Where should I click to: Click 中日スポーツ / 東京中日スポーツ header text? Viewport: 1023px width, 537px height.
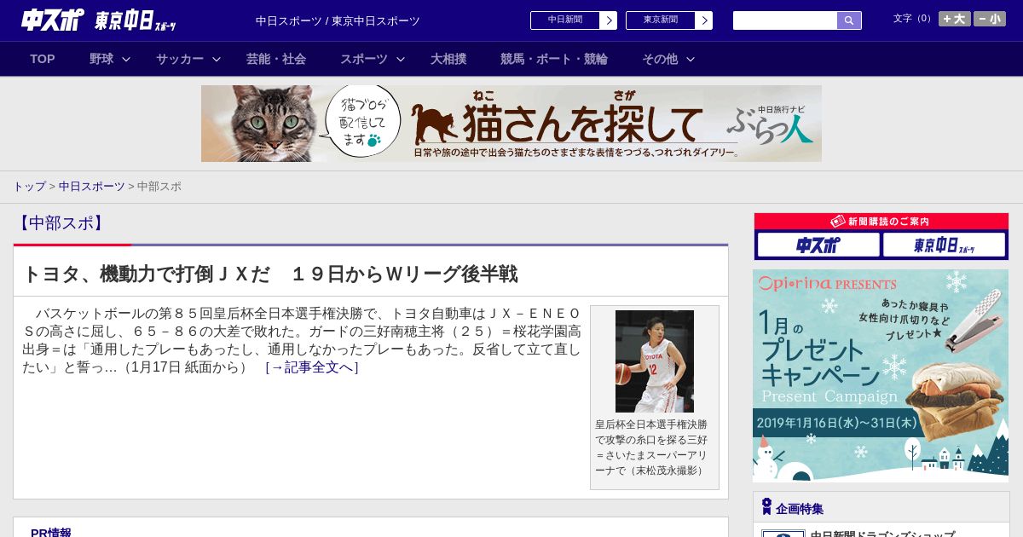[338, 20]
